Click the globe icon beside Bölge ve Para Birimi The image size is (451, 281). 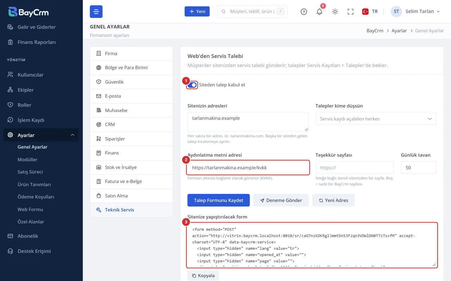(99, 67)
